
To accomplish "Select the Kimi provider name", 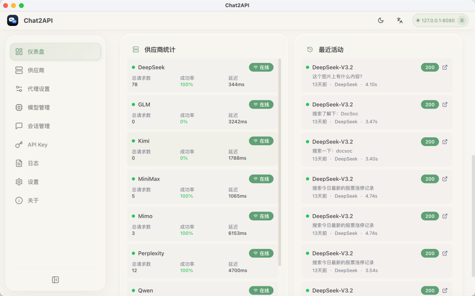I will point(143,141).
